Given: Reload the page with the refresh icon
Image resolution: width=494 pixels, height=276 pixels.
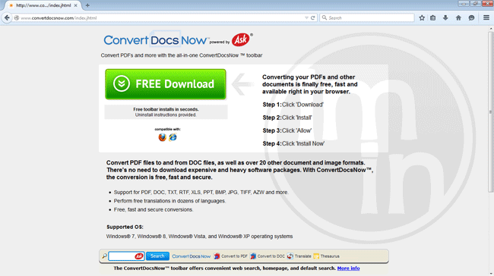Looking at the screenshot, I should 313,18.
